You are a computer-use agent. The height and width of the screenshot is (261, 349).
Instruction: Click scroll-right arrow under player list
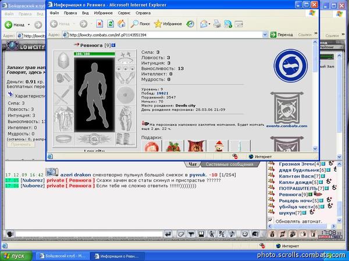333,226
